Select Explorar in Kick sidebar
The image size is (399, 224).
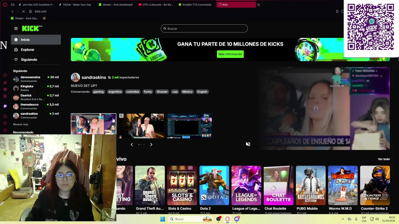tap(36, 49)
